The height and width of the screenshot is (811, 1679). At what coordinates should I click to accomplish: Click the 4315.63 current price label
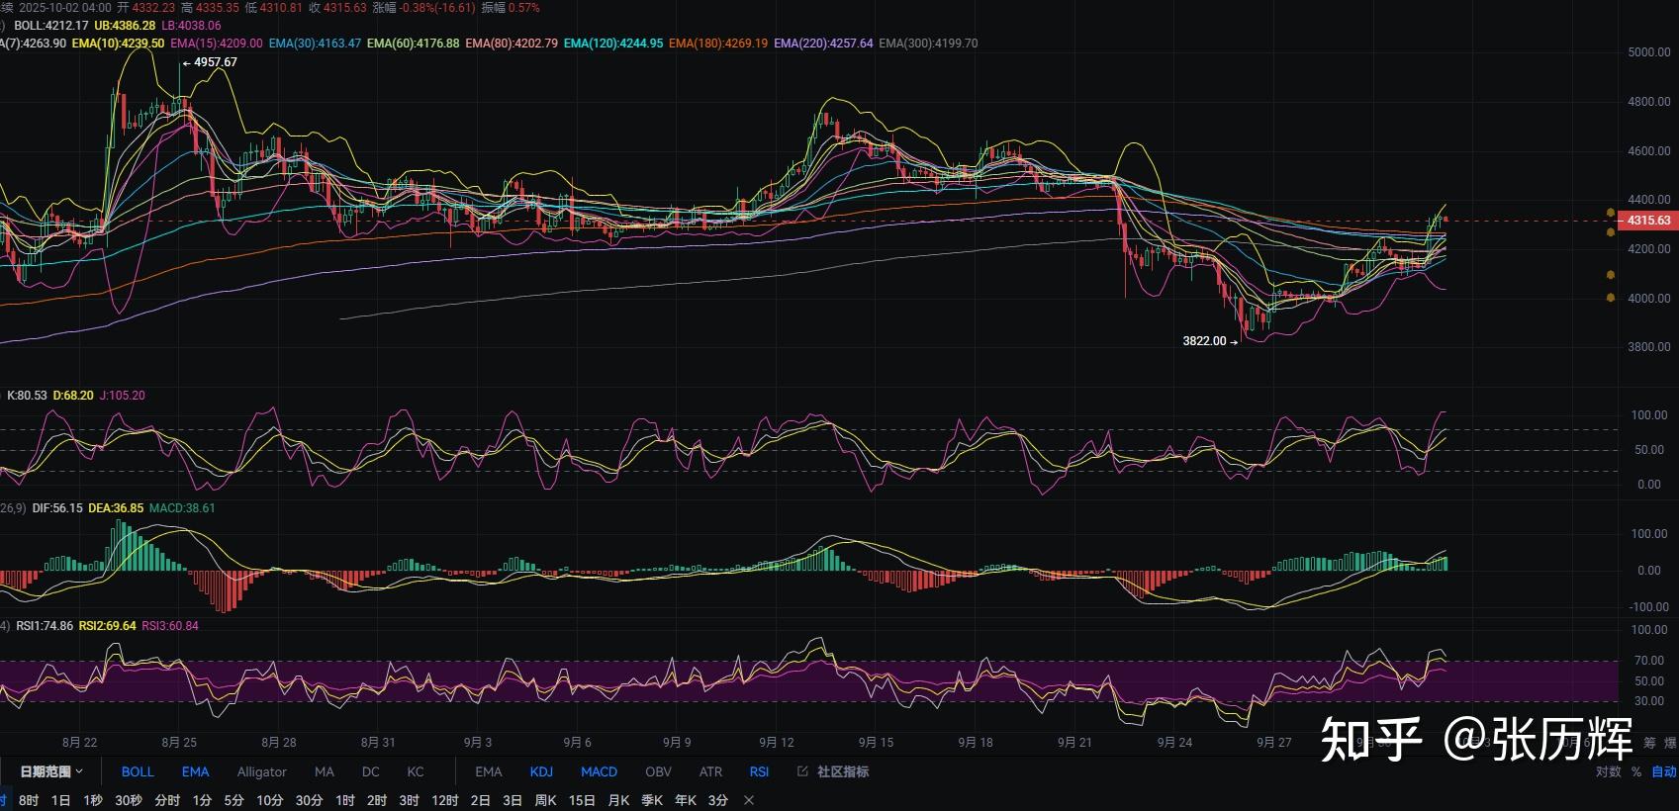[1648, 221]
